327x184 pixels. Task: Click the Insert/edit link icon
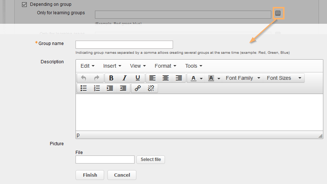tap(138, 88)
